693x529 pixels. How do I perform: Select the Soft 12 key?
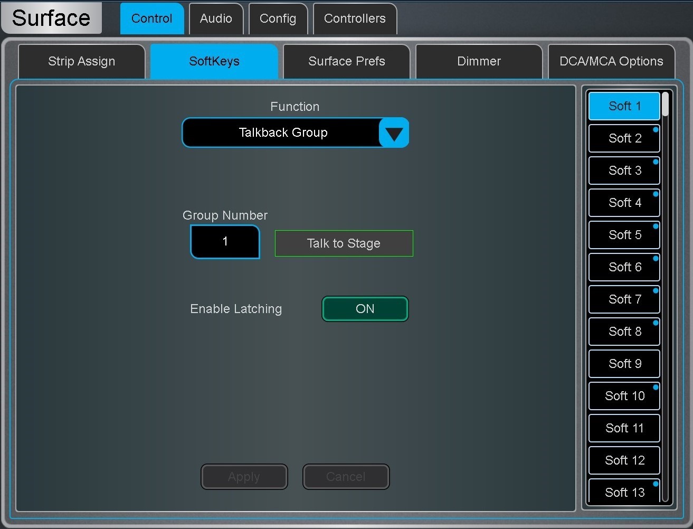(x=624, y=460)
